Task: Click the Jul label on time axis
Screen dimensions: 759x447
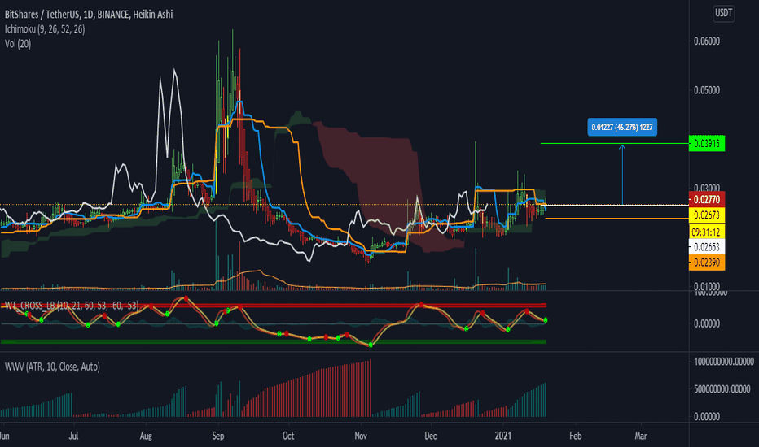Action: tap(73, 436)
